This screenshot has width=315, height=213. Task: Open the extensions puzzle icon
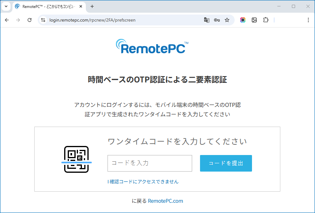(265, 20)
